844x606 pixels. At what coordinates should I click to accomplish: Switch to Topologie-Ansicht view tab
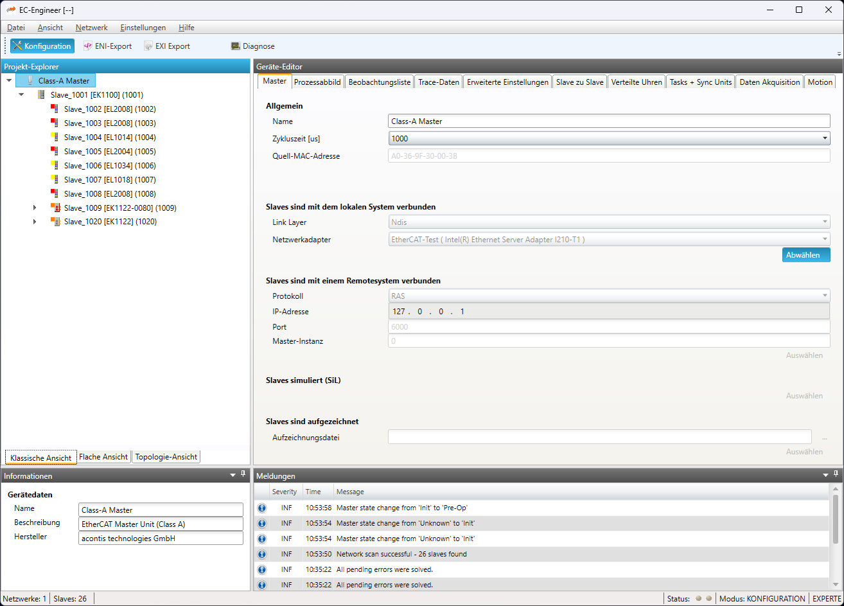tap(166, 457)
